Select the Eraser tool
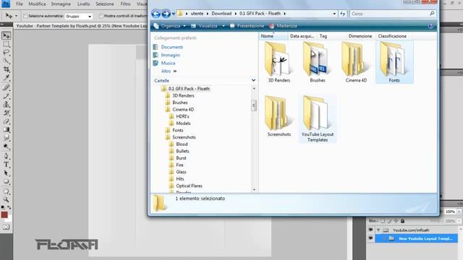The width and height of the screenshot is (463, 260). 7,121
